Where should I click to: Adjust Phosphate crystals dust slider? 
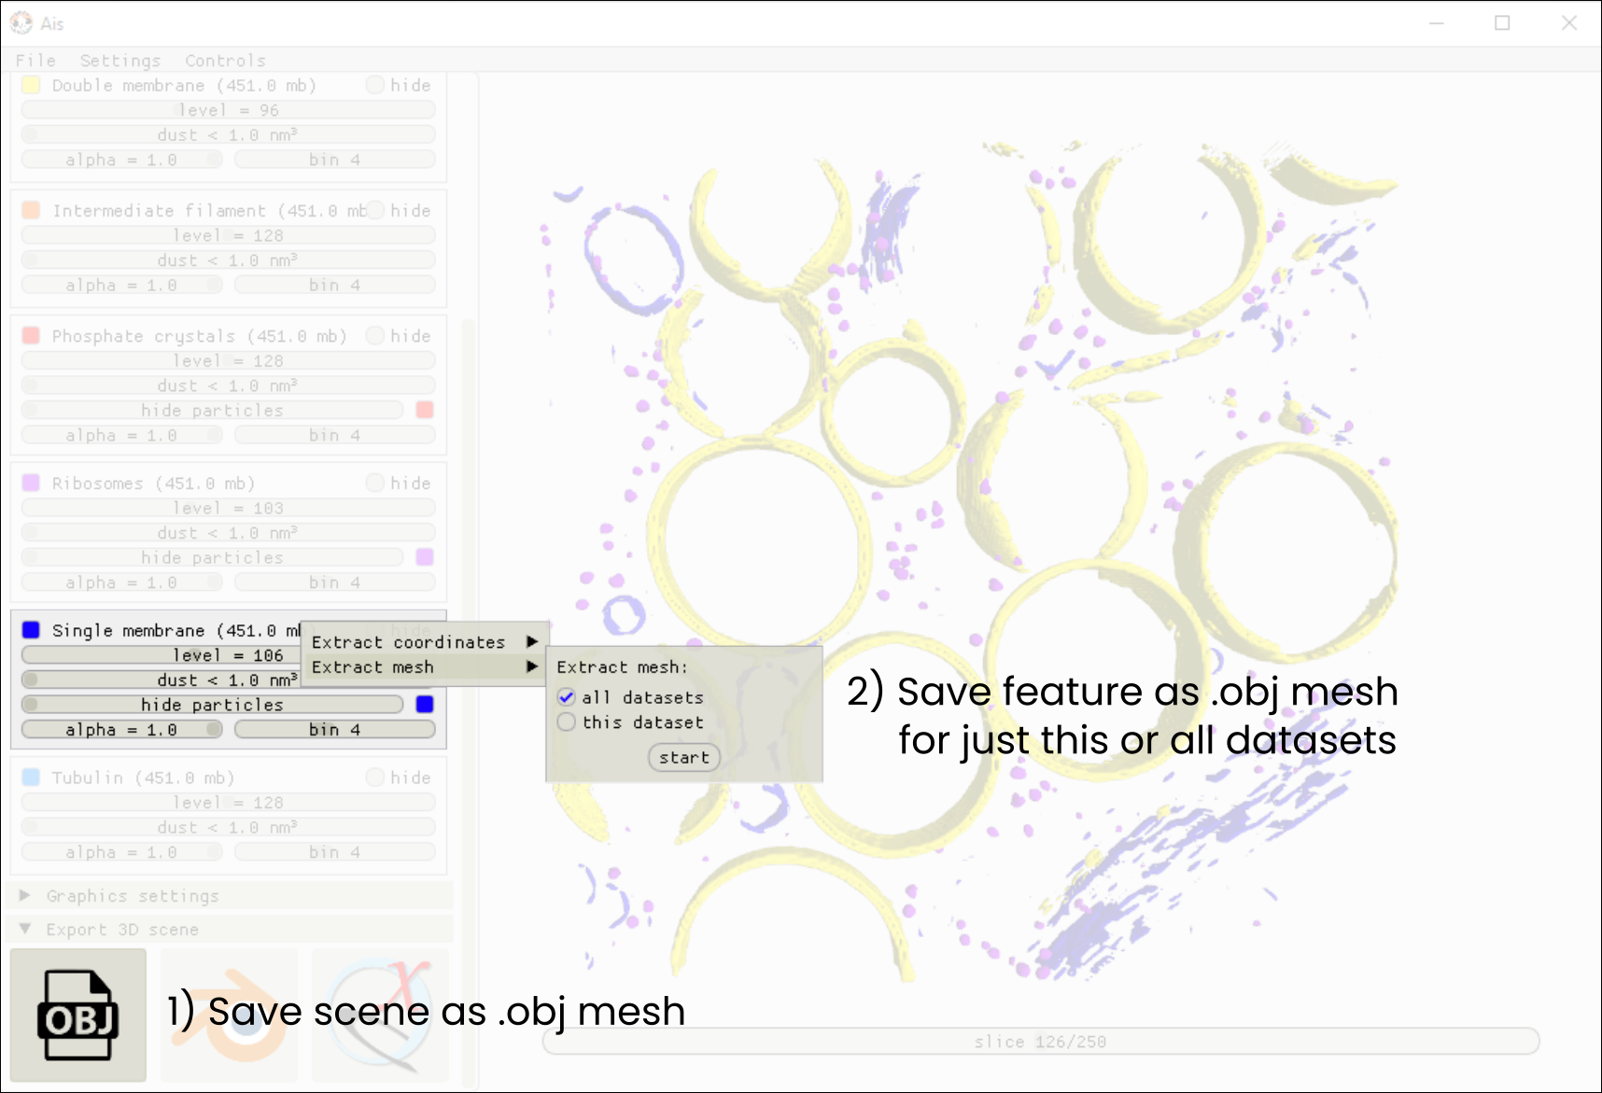(x=229, y=385)
